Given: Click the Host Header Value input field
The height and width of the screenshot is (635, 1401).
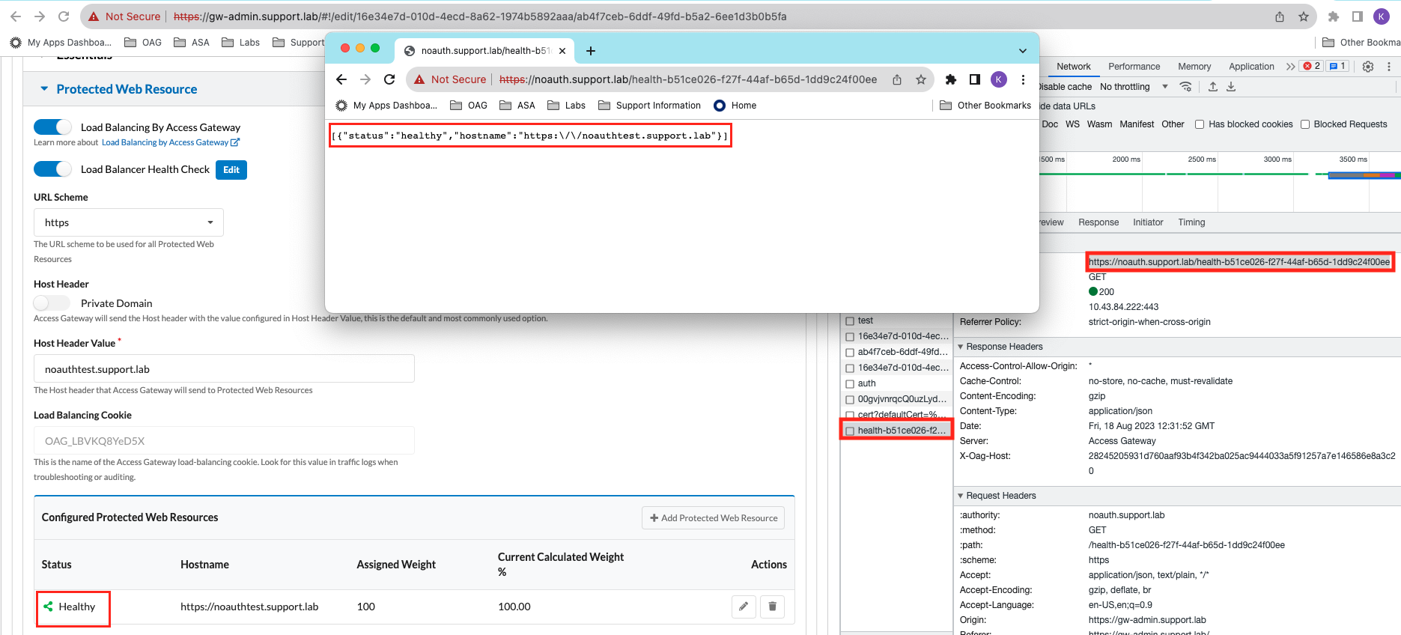Looking at the screenshot, I should 224,369.
